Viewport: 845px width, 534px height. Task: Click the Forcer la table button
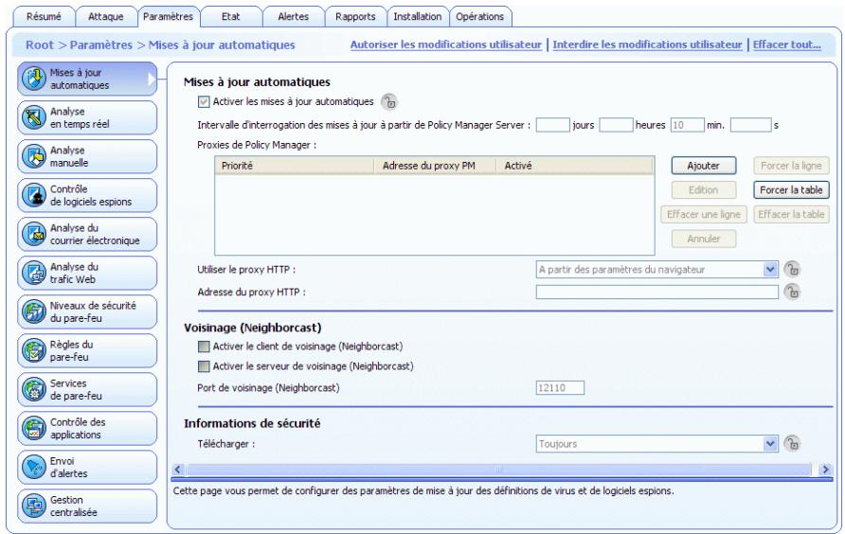point(791,189)
